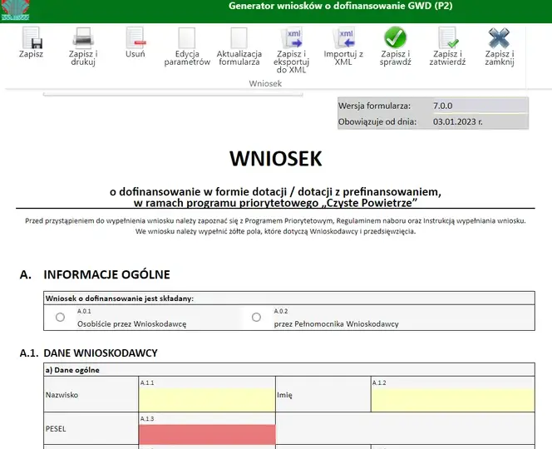552x449 pixels.
Task: Click the Wniosek ribbon group label
Action: pyautogui.click(x=265, y=83)
